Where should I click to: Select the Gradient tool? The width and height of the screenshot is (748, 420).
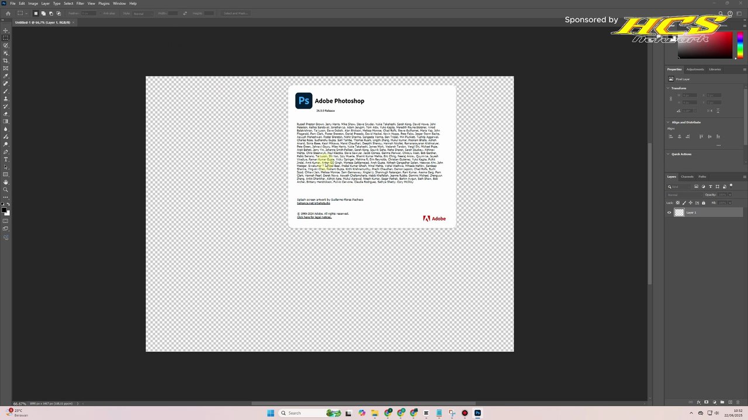point(6,121)
